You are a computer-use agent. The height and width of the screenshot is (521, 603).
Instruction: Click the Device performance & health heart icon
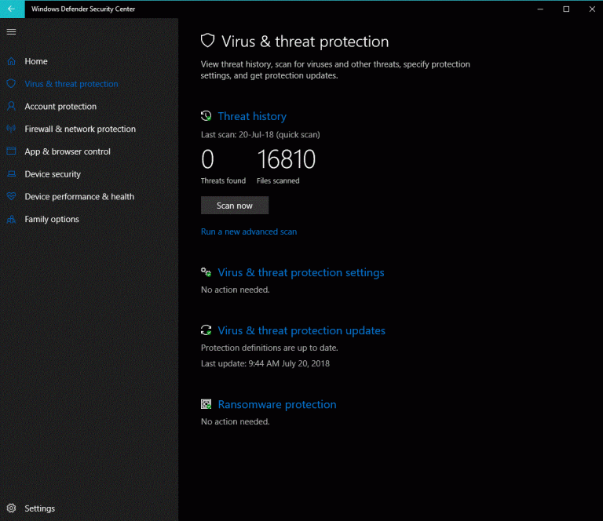11,197
